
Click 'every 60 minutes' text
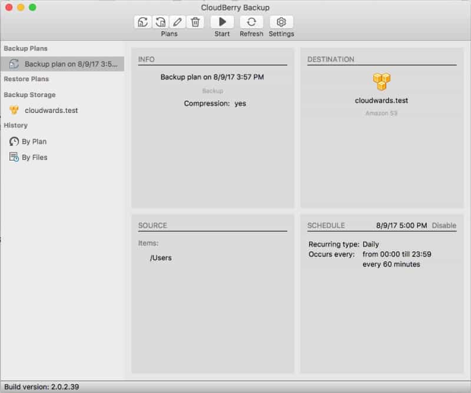pyautogui.click(x=391, y=264)
